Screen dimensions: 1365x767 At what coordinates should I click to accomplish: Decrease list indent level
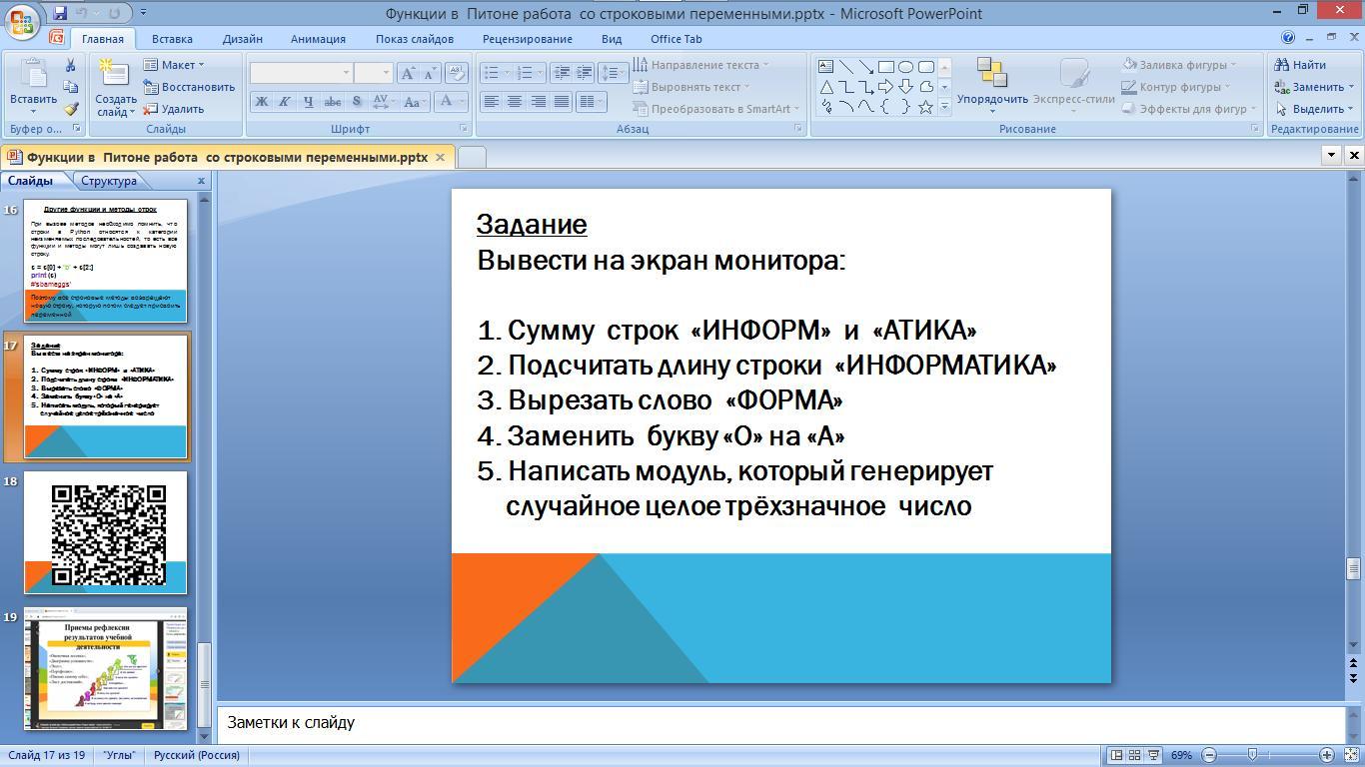tap(562, 73)
